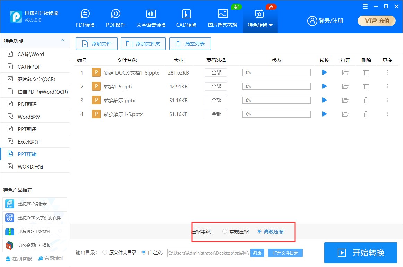
Task: Delete 转换1-5.pptx from list
Action: coord(366,86)
